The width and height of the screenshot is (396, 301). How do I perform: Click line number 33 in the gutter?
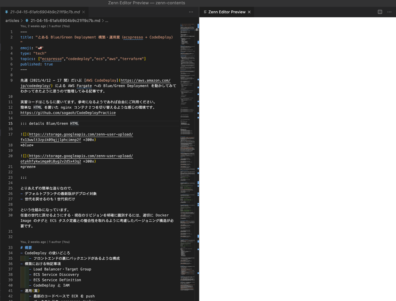[x=10, y=248]
